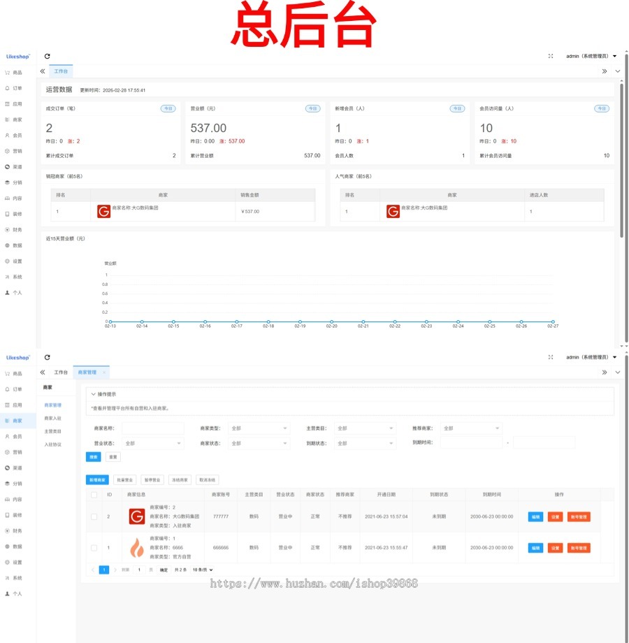Open the 营业状态 dropdown filter
The width and height of the screenshot is (629, 643).
pyautogui.click(x=153, y=443)
